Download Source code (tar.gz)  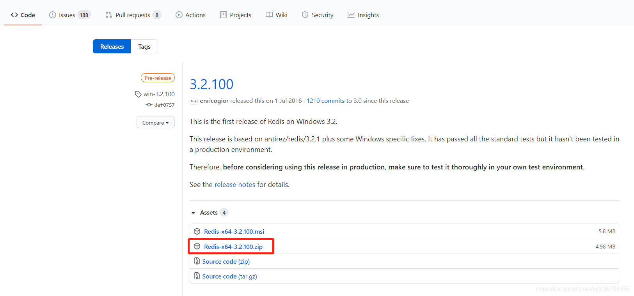tap(229, 276)
